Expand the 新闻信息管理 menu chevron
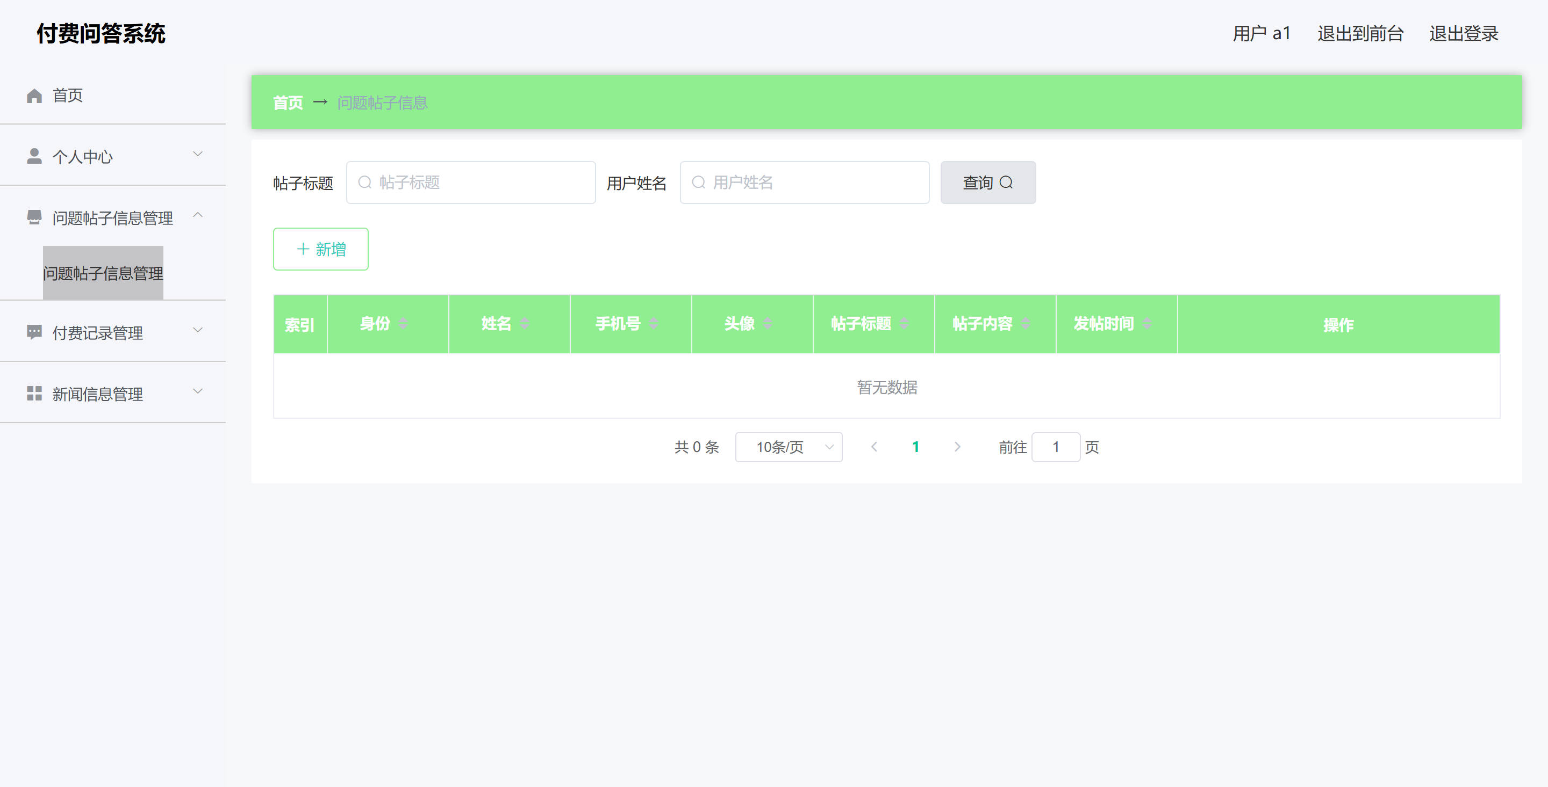 pos(198,391)
